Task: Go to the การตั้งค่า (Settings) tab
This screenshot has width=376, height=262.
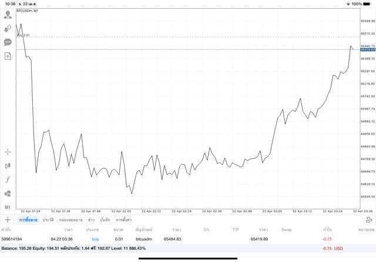Action: tap(124, 220)
